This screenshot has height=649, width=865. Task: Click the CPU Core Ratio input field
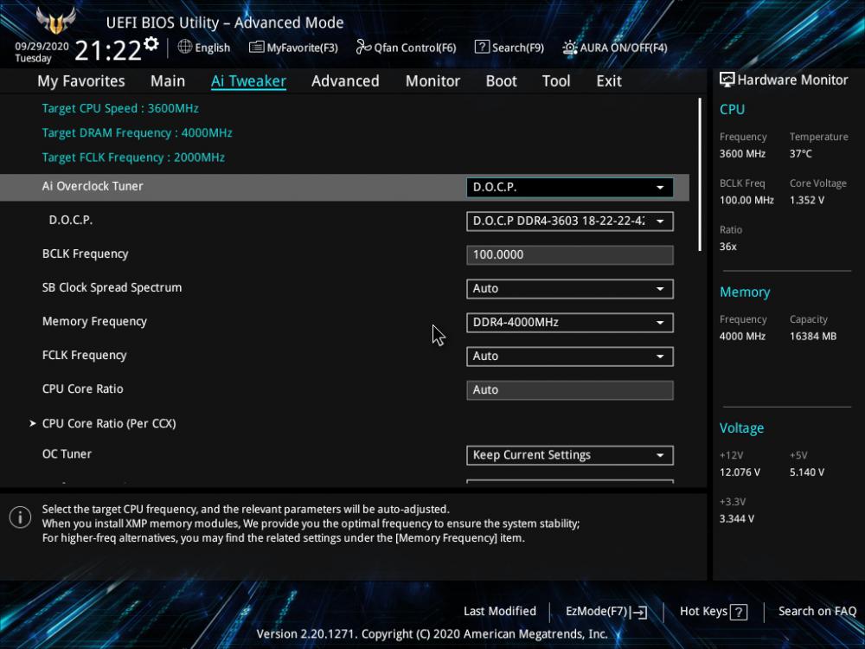click(570, 390)
